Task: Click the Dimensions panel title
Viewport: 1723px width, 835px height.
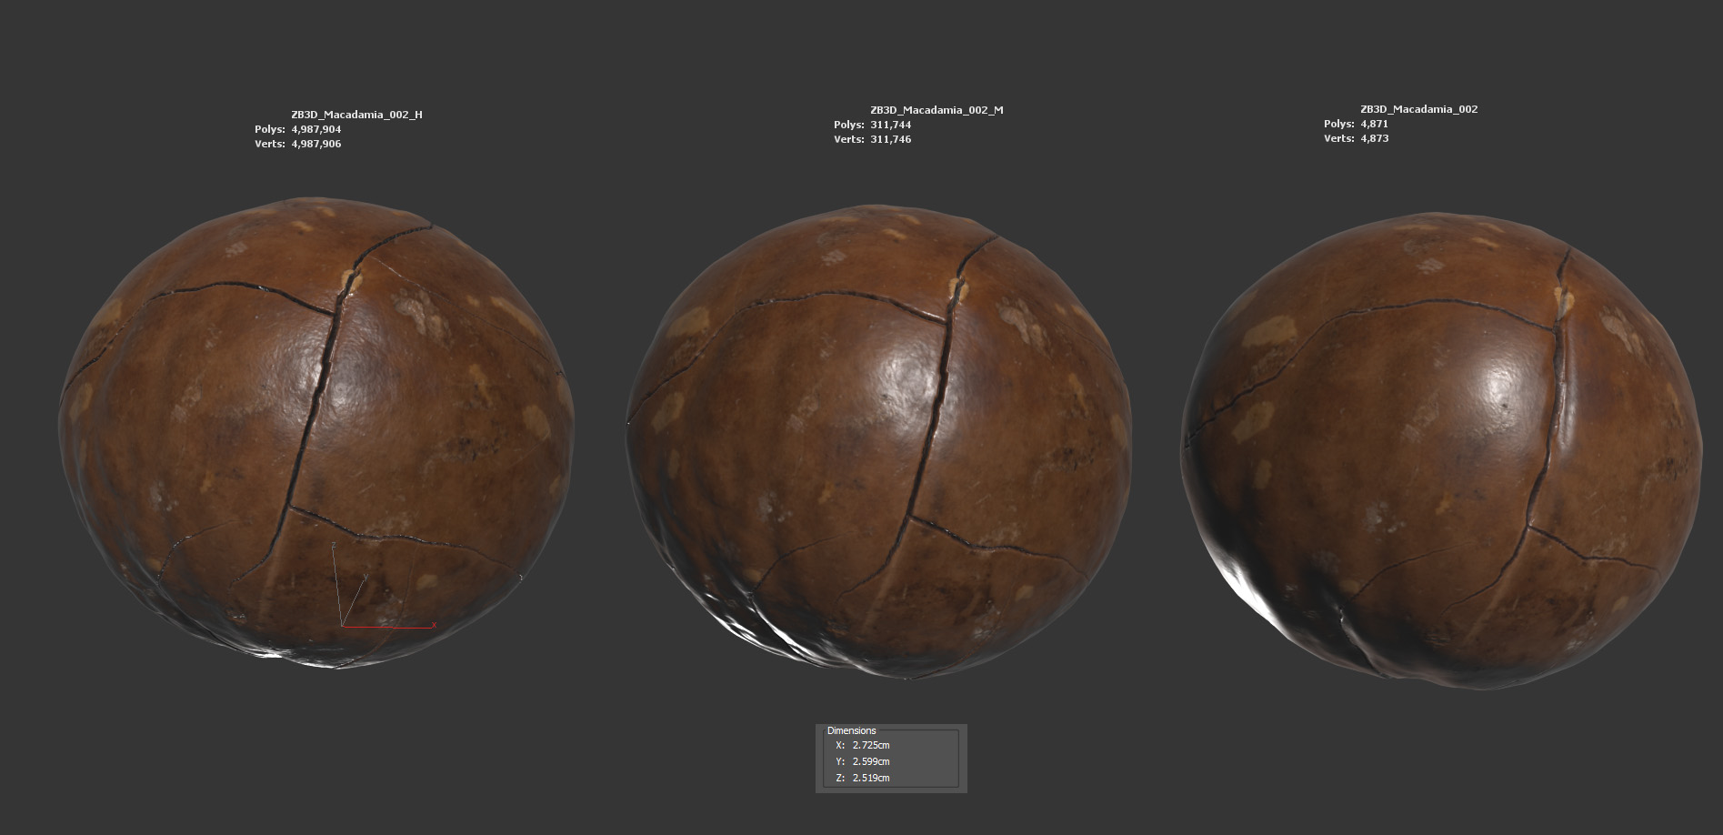Action: [851, 731]
